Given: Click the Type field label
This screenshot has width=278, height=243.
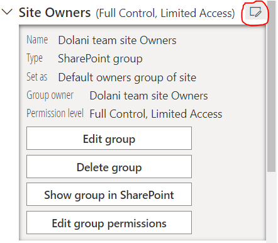Looking at the screenshot, I should pyautogui.click(x=35, y=59).
